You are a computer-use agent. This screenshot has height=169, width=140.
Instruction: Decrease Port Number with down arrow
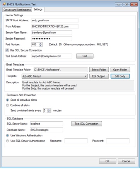click(x=41, y=45)
